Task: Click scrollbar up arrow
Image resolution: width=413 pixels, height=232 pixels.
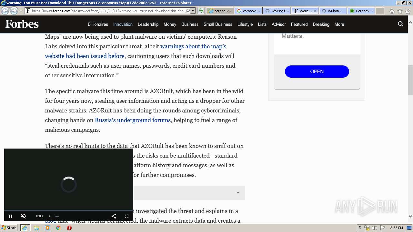Action: point(410,23)
